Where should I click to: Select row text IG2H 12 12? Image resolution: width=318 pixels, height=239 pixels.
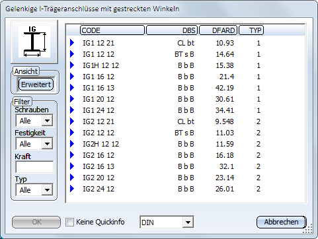coord(100,144)
